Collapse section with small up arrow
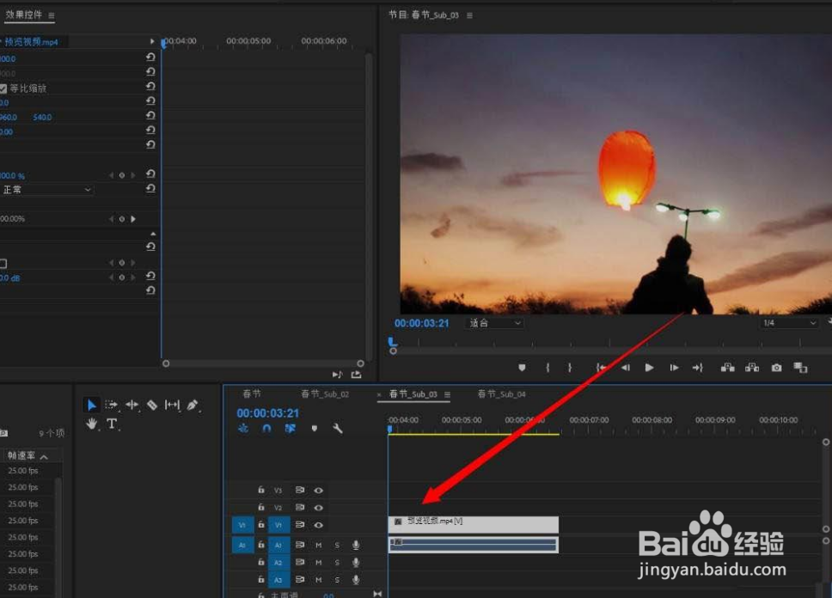This screenshot has height=598, width=832. point(153,234)
